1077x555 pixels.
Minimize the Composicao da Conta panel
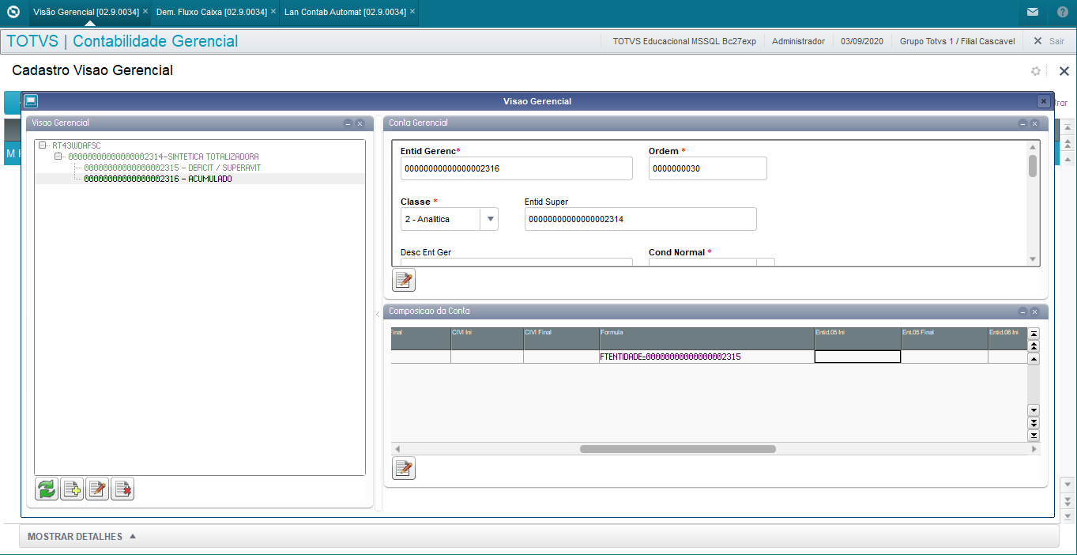[x=1022, y=311]
